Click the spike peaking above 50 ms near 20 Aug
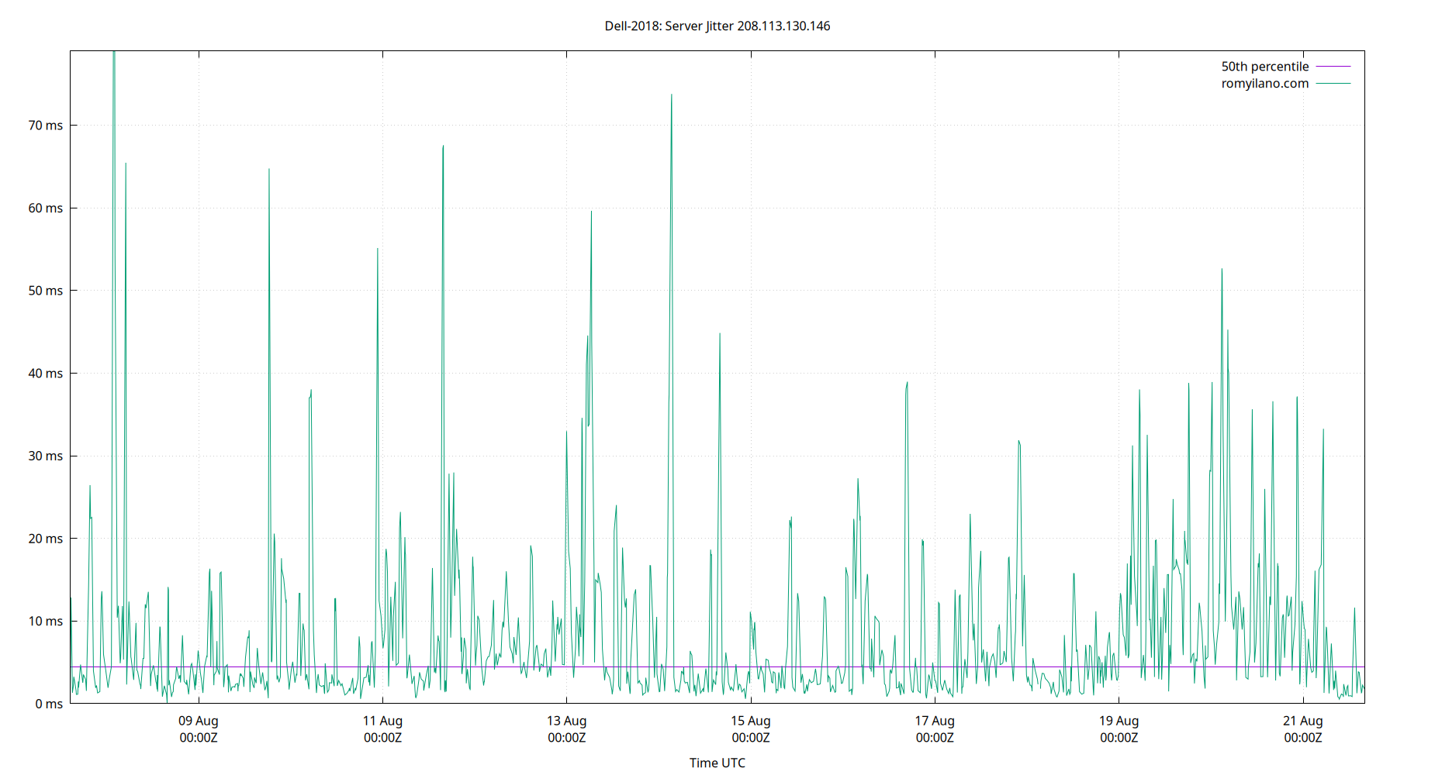This screenshot has height=775, width=1435. (1222, 270)
